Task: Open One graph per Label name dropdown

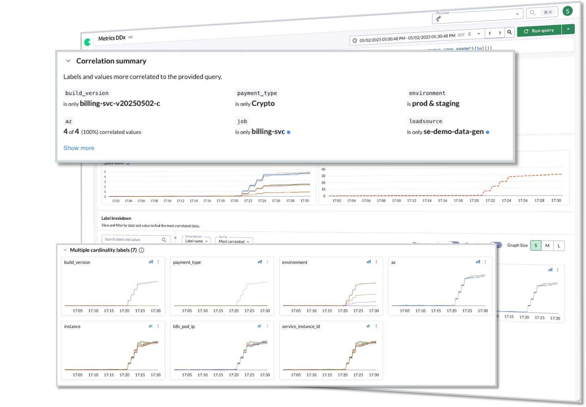Action: [x=197, y=240]
